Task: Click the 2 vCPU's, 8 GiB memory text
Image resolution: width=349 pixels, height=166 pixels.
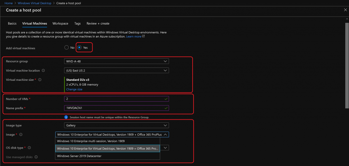Action: [82, 85]
